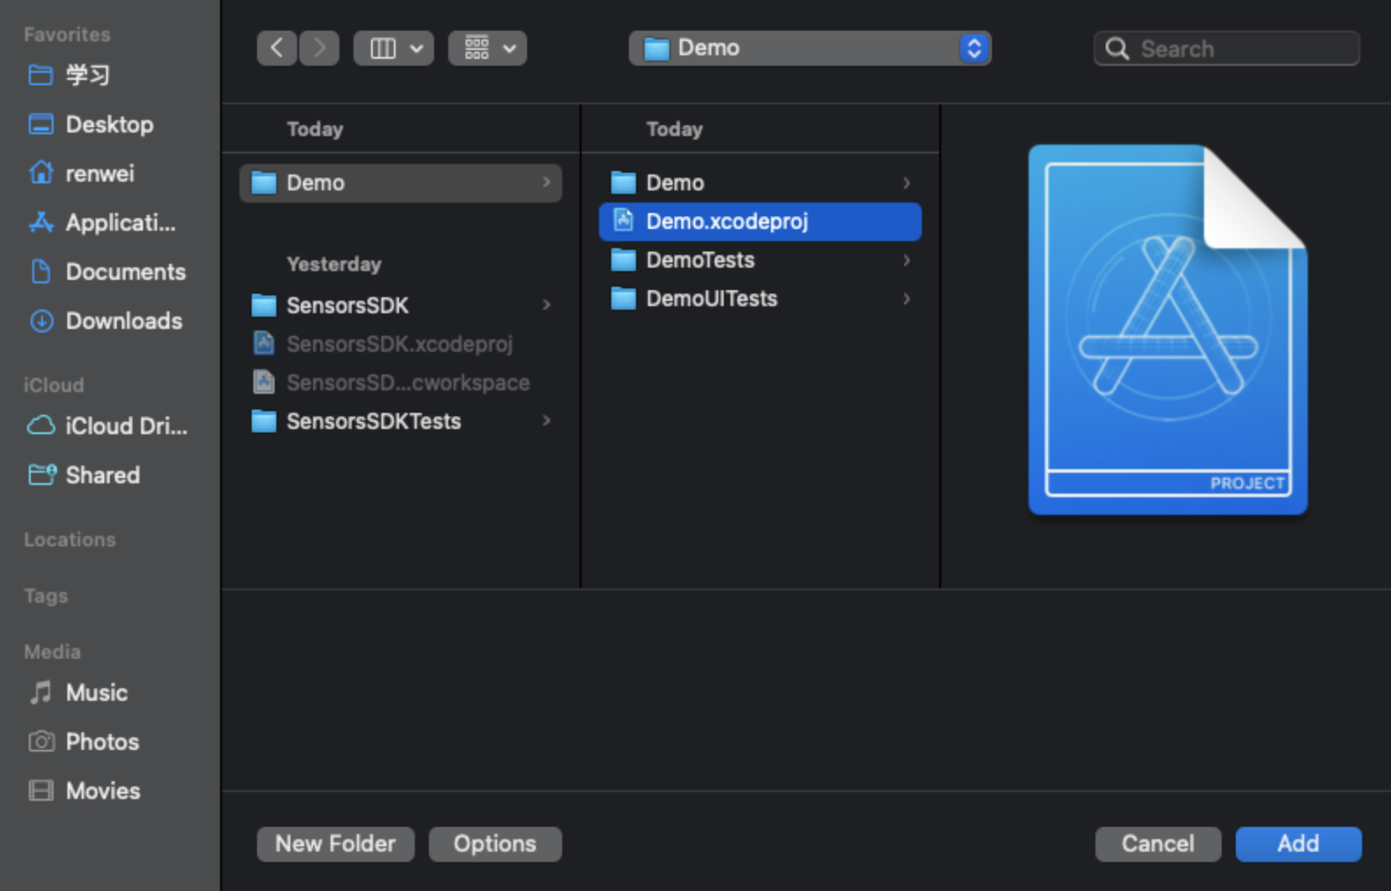Screen dimensions: 1391x891
Task: Select the SensorsSDKTests folder
Action: coord(401,421)
